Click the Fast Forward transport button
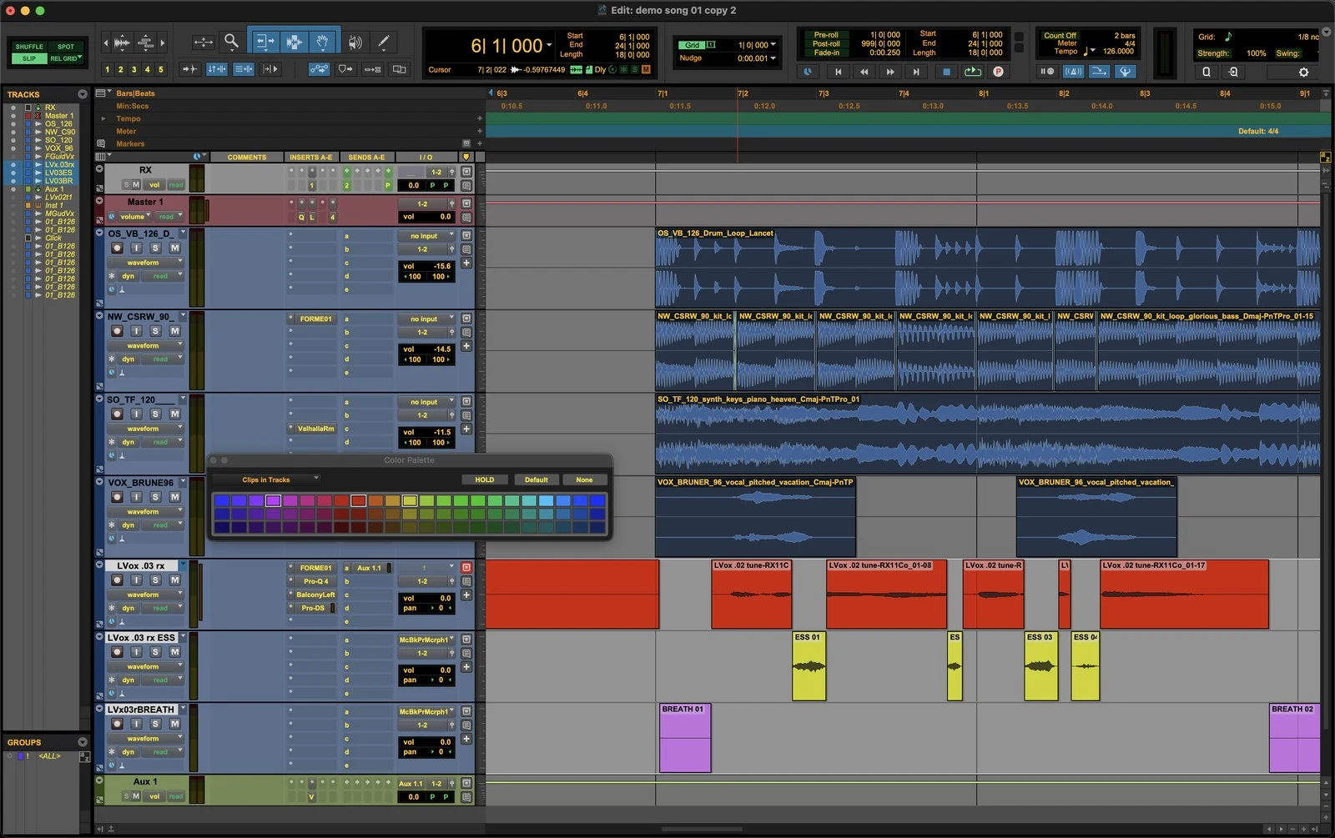This screenshot has width=1335, height=838. coord(890,72)
